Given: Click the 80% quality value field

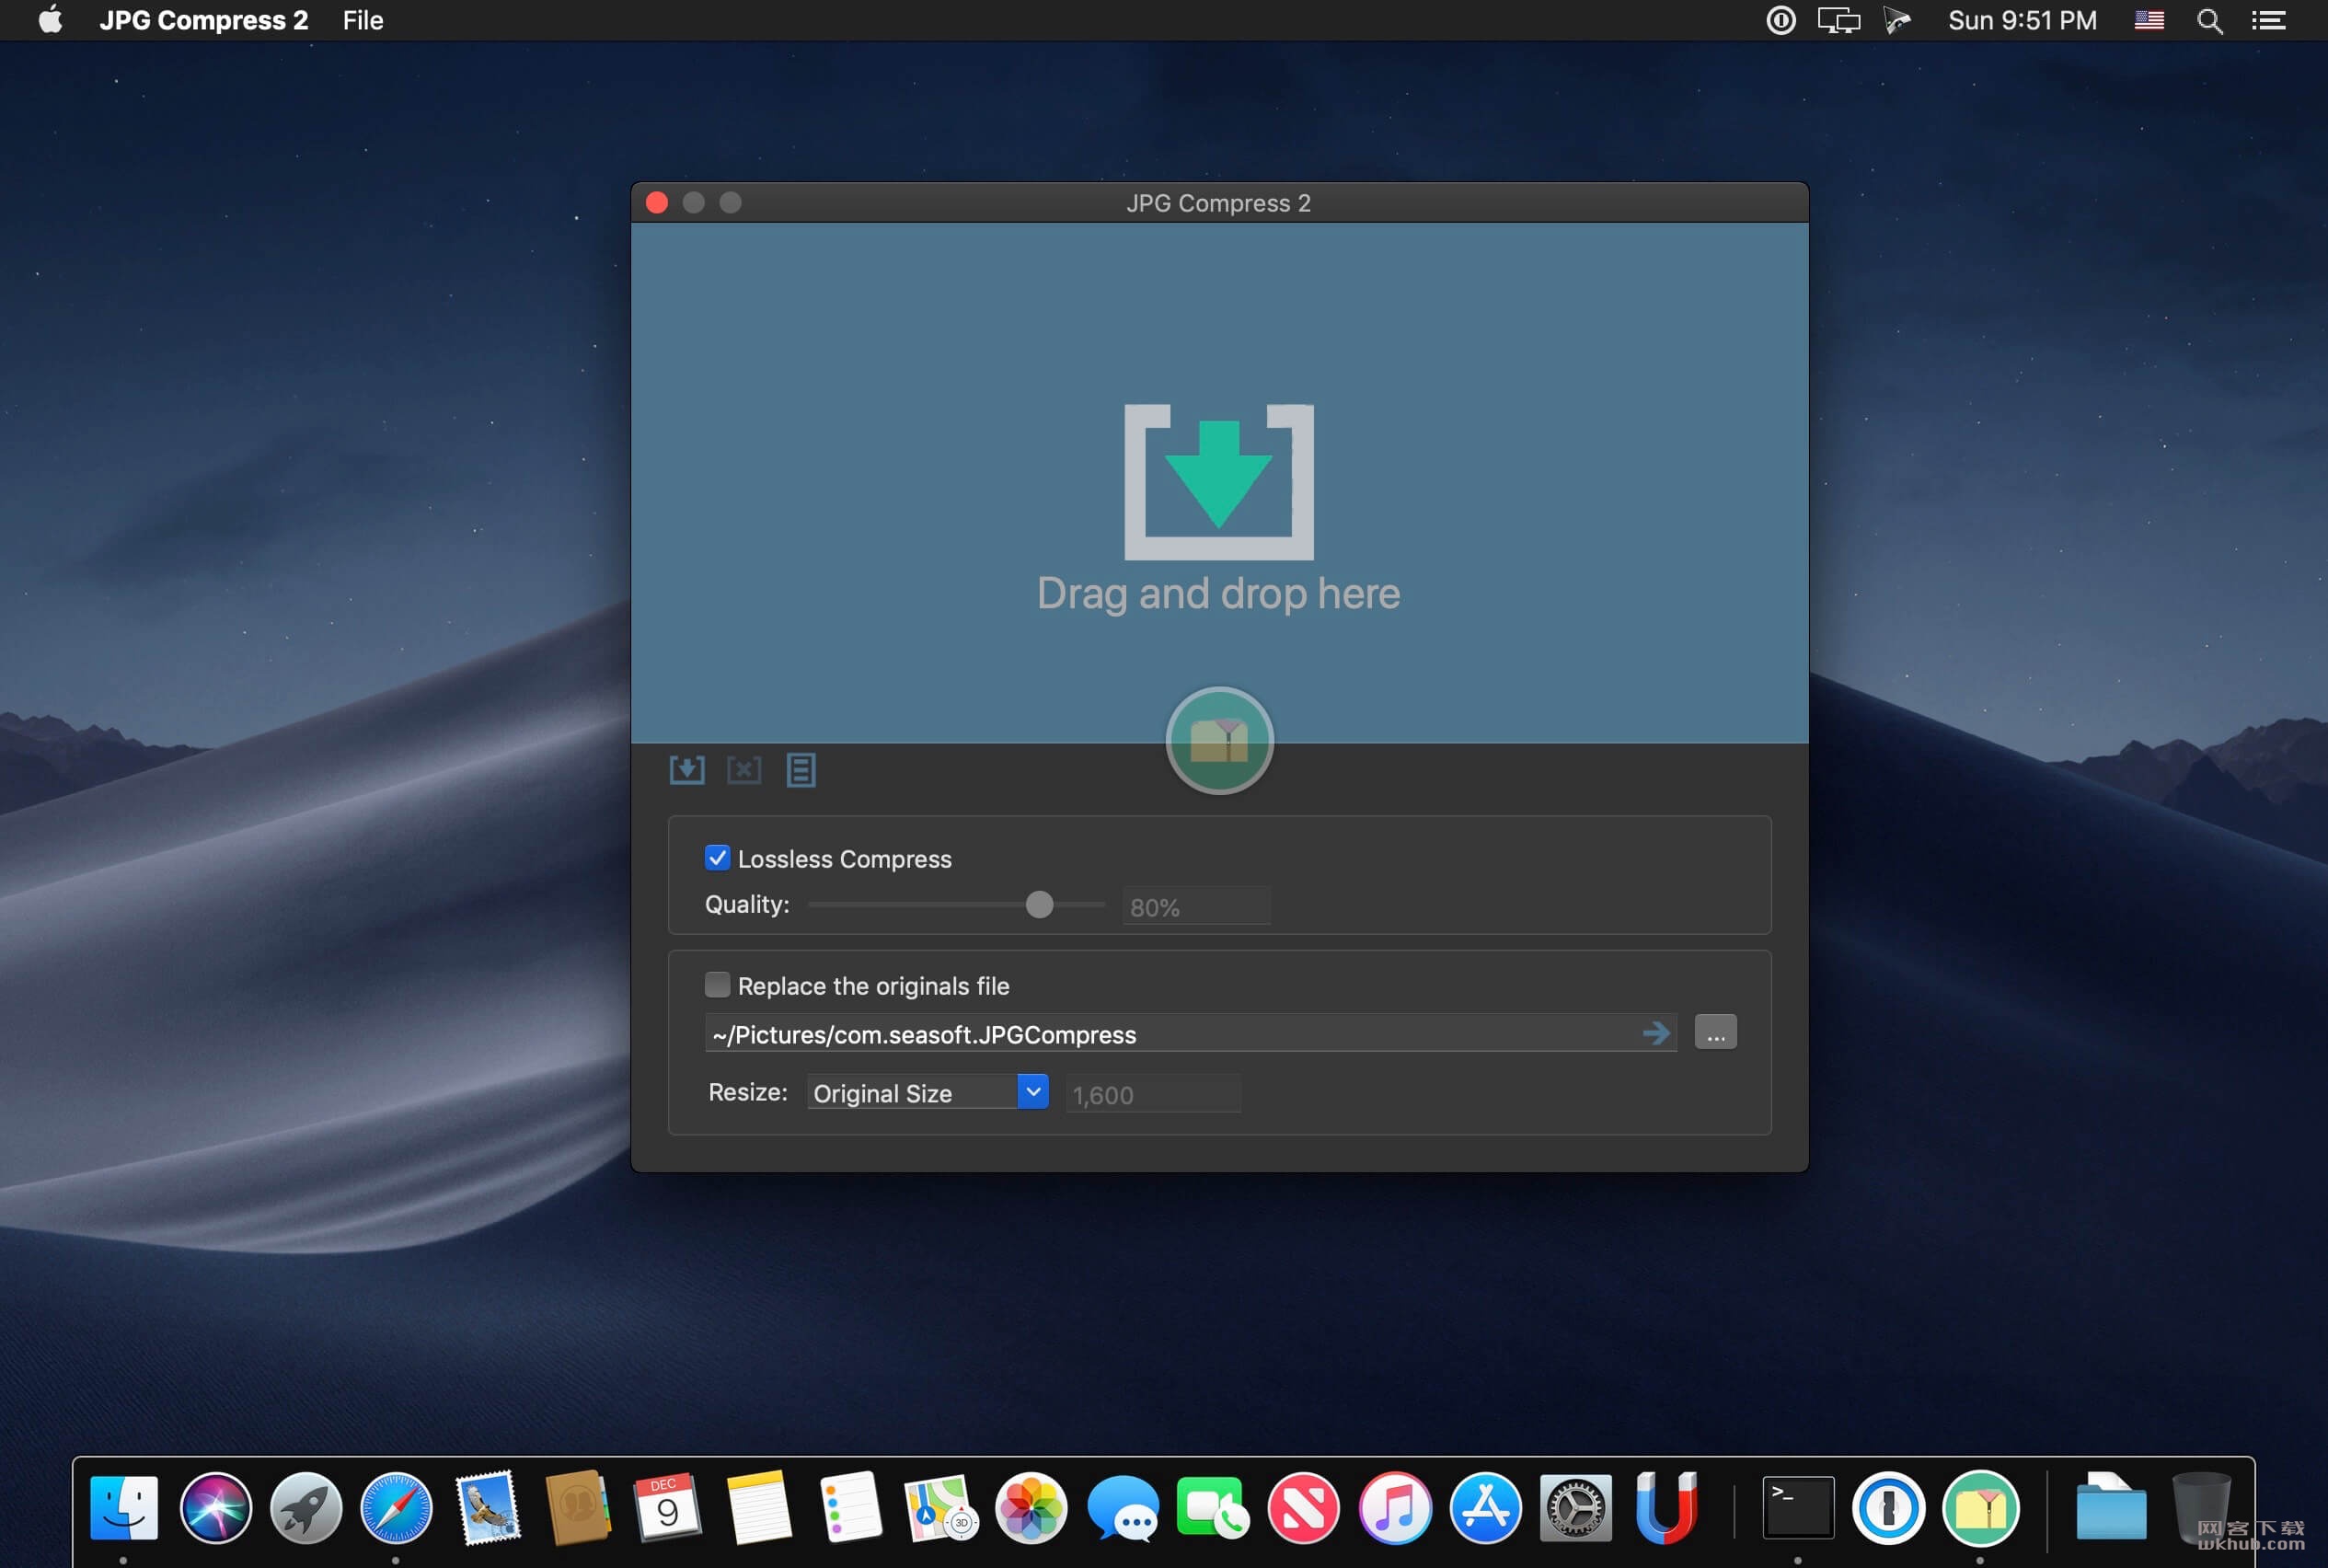Looking at the screenshot, I should click(1196, 906).
